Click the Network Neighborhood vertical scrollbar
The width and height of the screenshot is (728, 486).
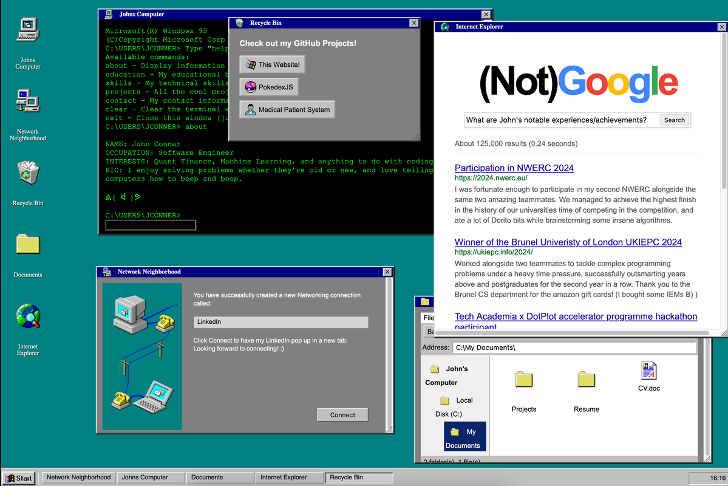[x=390, y=352]
